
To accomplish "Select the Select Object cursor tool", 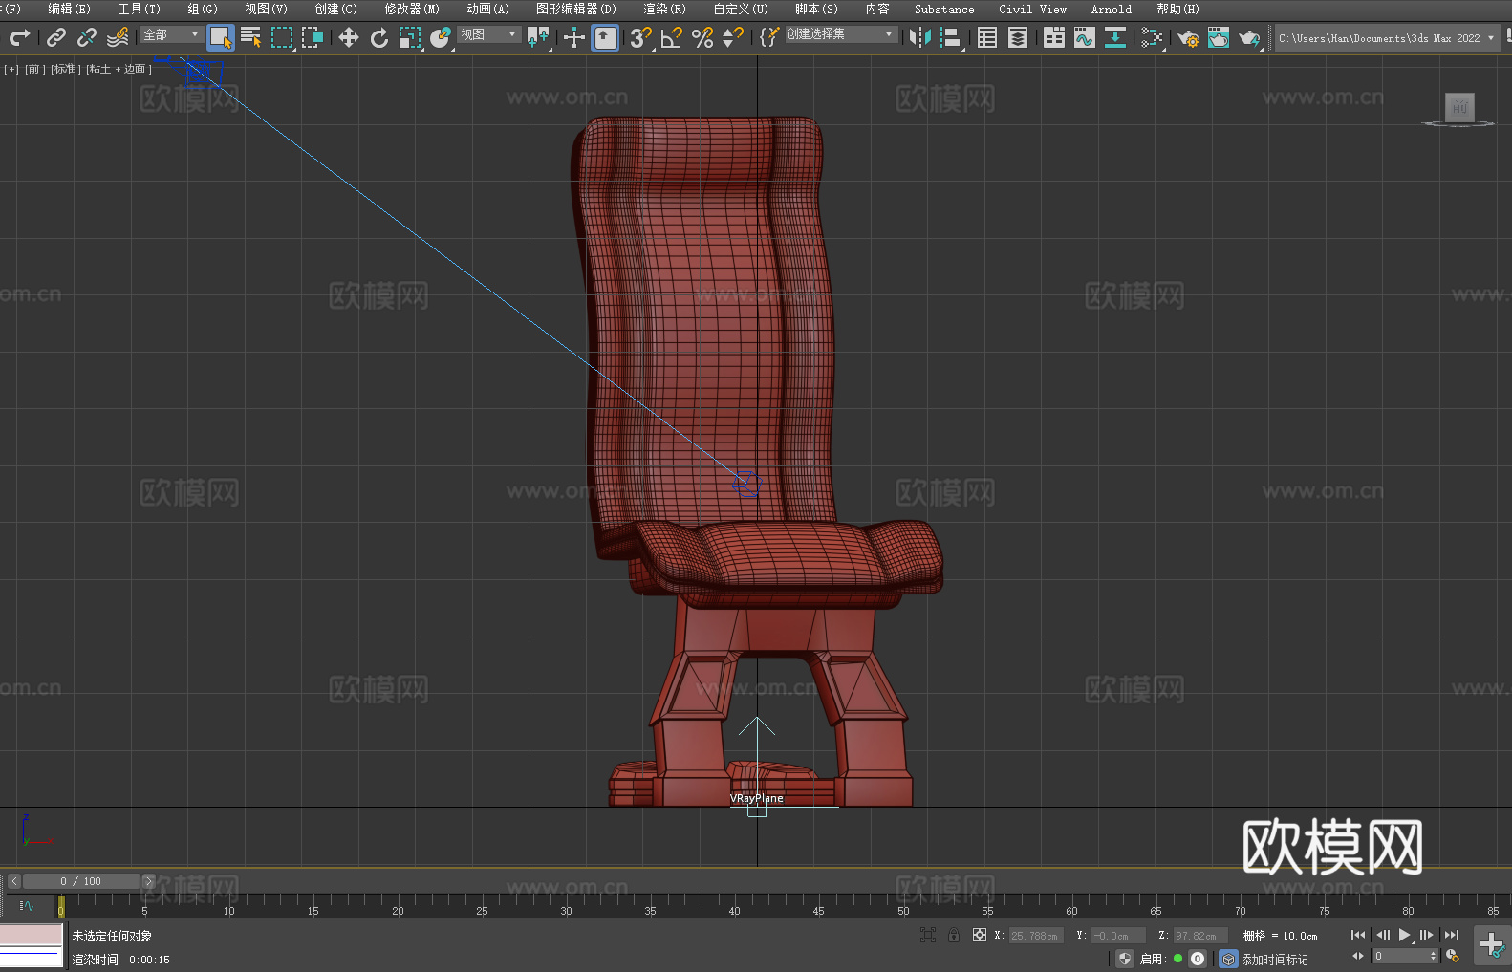I will click(221, 37).
